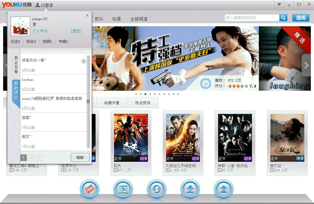Screen dimensions: 314x204
Task: Click the laughing 精选 banner thumbnail
Action: pyautogui.click(x=285, y=59)
